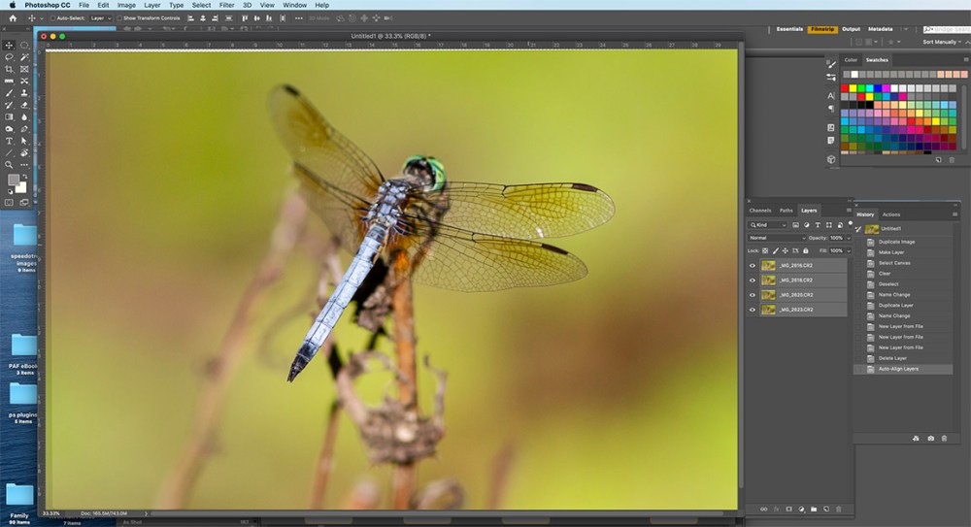Delete the layer with Layers trash icon
This screenshot has width=971, height=527.
[839, 509]
